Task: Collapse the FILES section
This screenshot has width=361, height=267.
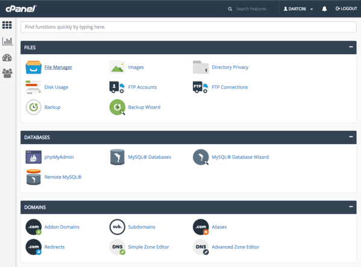Action: [x=351, y=47]
